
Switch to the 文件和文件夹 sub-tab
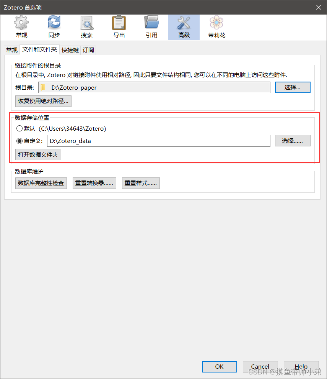click(39, 49)
